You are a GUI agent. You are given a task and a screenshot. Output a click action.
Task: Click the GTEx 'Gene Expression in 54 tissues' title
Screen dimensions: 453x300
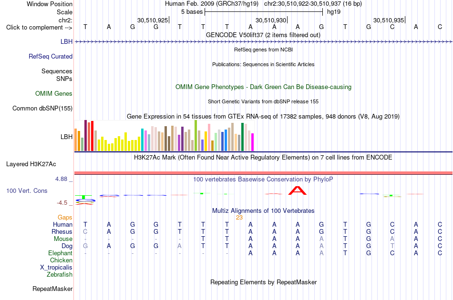pos(263,117)
